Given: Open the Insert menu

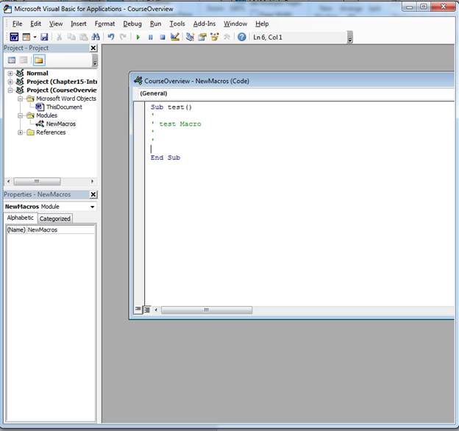Looking at the screenshot, I should click(x=79, y=24).
